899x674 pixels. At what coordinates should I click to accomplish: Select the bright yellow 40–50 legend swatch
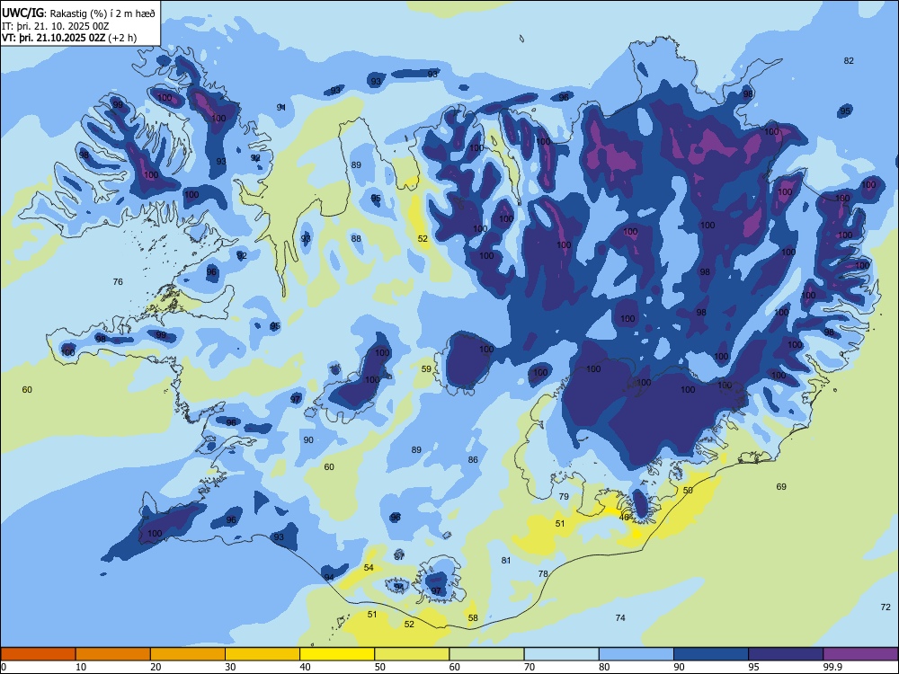[337, 654]
